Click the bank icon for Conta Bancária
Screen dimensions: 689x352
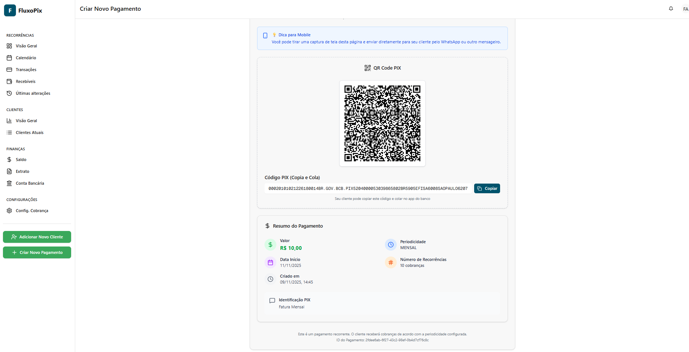click(x=9, y=183)
